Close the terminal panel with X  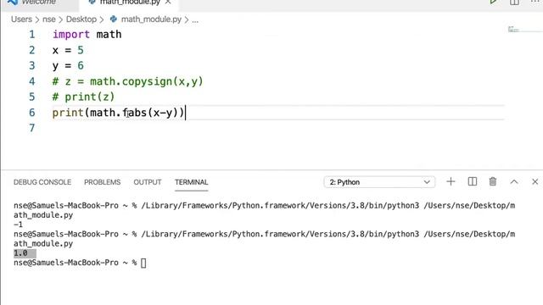535,181
